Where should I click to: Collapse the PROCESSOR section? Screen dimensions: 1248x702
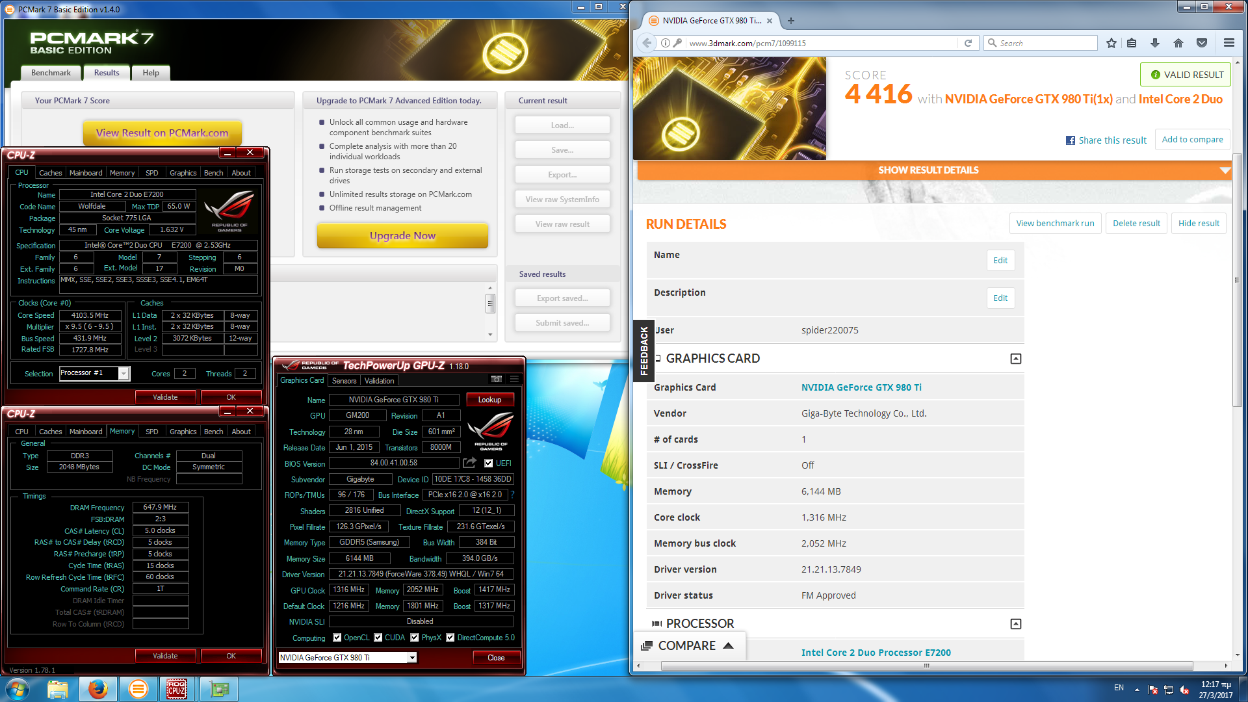1016,624
